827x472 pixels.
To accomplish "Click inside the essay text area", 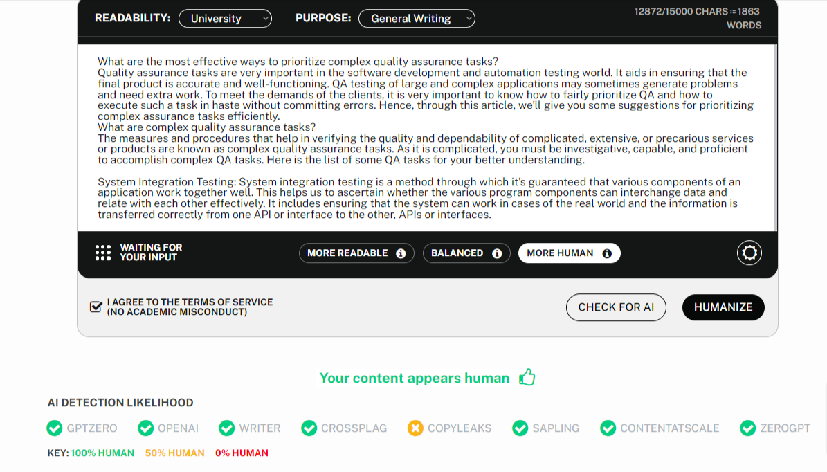I will (x=427, y=138).
